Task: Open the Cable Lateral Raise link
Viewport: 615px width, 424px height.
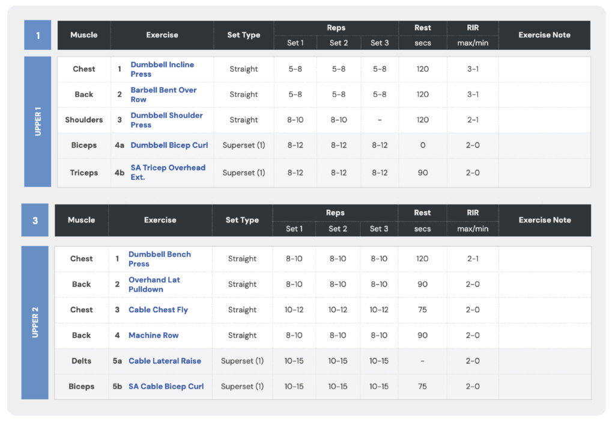Action: pyautogui.click(x=165, y=361)
